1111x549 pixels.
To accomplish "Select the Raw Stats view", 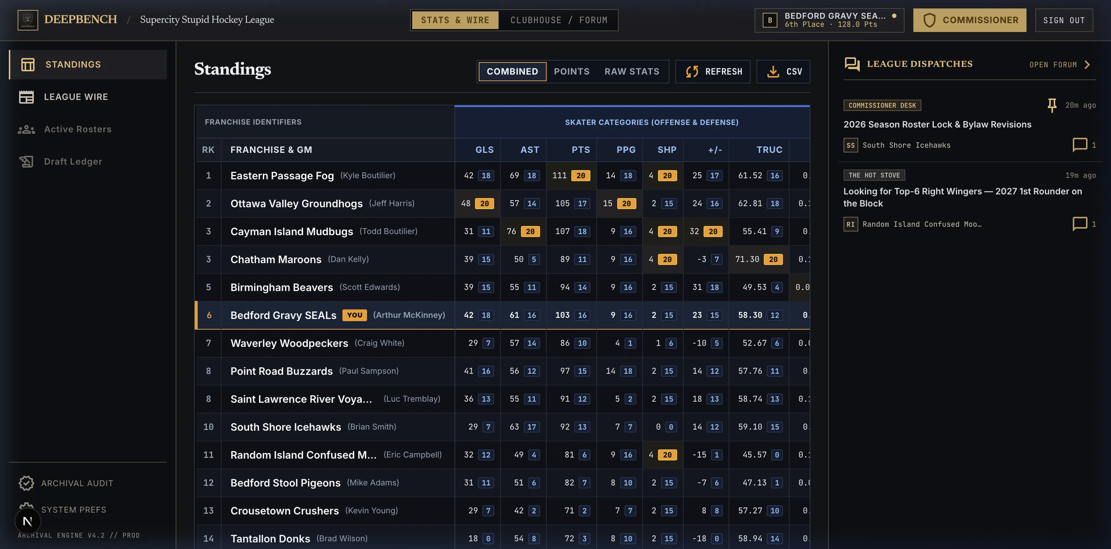I will (x=632, y=72).
